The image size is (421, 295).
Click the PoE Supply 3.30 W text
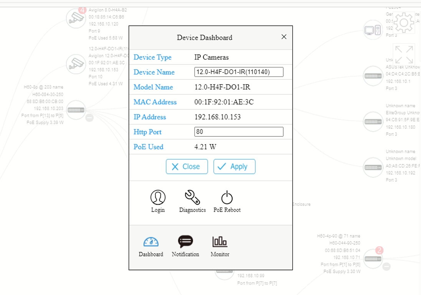[342, 271]
